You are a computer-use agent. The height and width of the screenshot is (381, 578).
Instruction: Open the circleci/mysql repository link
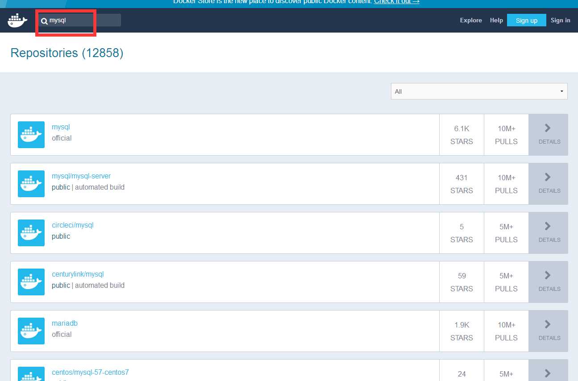tap(73, 225)
